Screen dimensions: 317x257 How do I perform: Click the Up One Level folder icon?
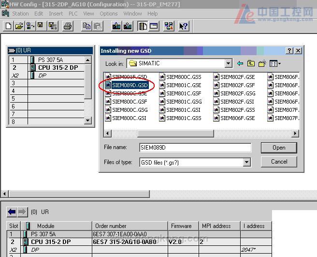[251, 63]
